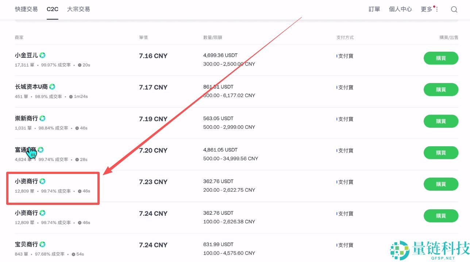The width and height of the screenshot is (470, 262).
Task: Open the 個人中心 personal center
Action: pyautogui.click(x=400, y=9)
